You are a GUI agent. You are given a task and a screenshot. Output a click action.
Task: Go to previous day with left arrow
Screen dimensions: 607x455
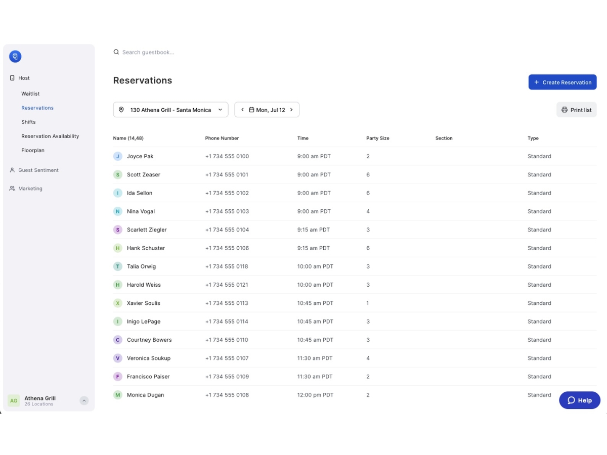[x=242, y=110]
